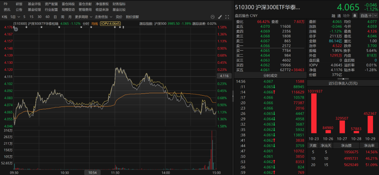Toggle the 均线 average line legend
This screenshot has width=379, height=175.
(x=94, y=23)
